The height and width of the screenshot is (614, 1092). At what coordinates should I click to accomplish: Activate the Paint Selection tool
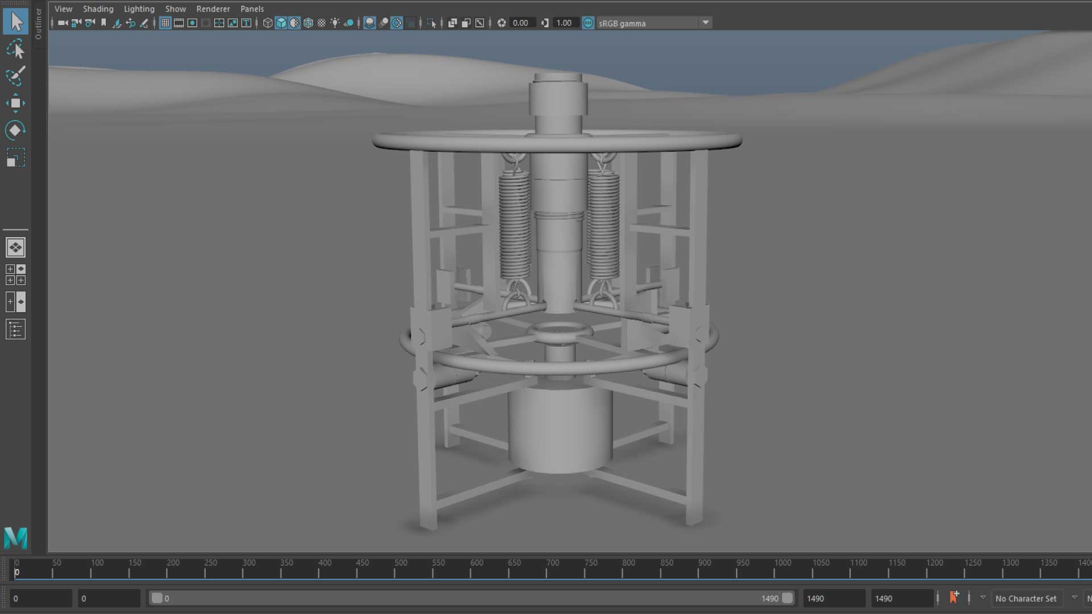coord(15,76)
